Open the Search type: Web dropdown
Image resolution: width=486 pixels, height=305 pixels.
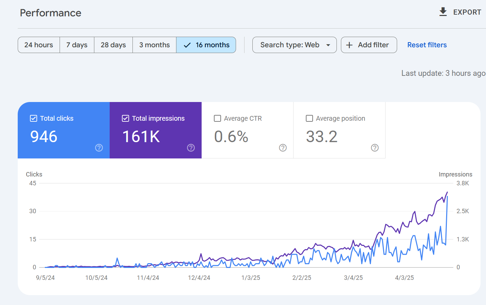(x=290, y=45)
